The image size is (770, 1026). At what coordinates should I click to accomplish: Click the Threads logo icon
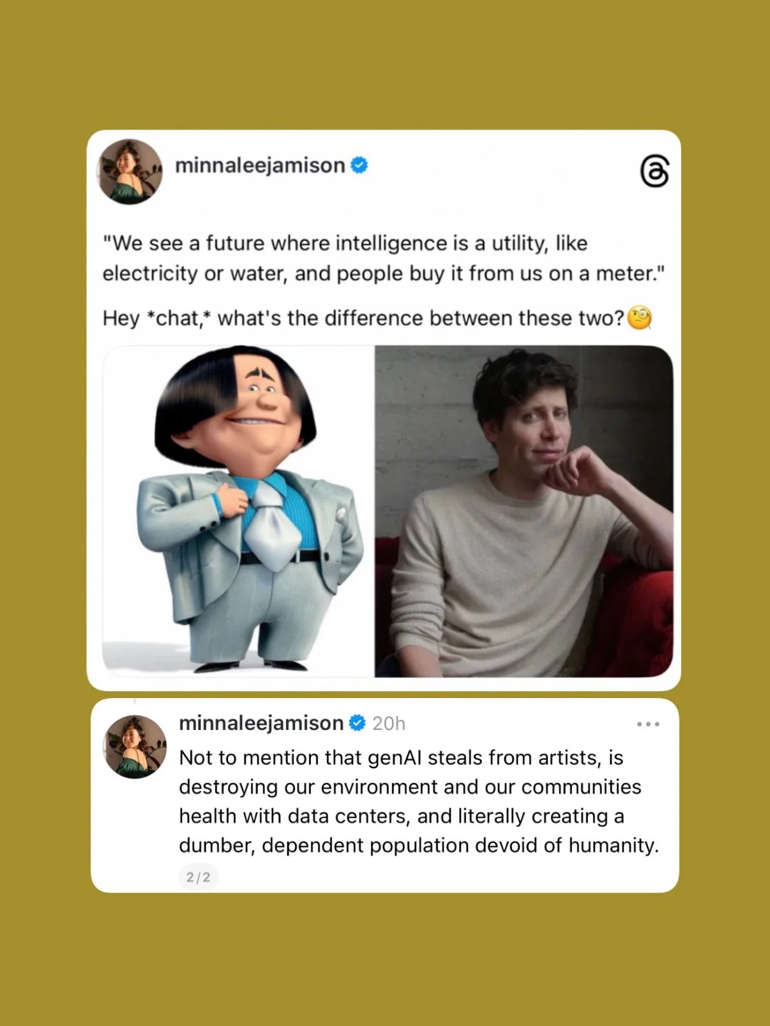pyautogui.click(x=654, y=171)
